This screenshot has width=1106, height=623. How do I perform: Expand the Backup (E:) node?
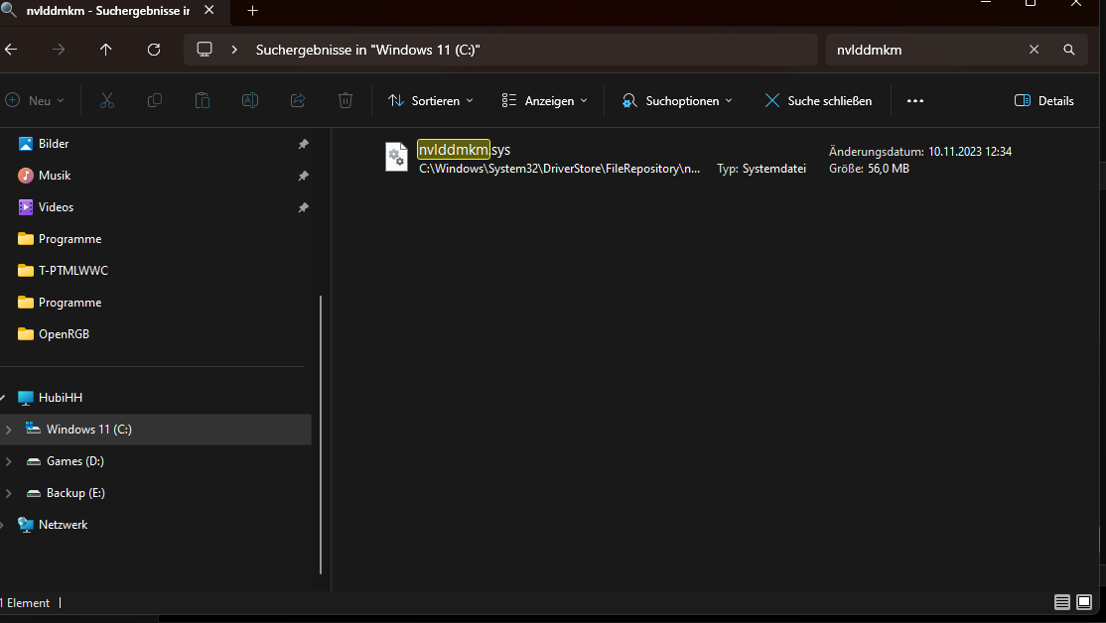(x=9, y=493)
